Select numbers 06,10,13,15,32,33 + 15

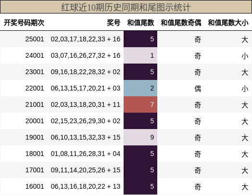[x=86, y=137]
